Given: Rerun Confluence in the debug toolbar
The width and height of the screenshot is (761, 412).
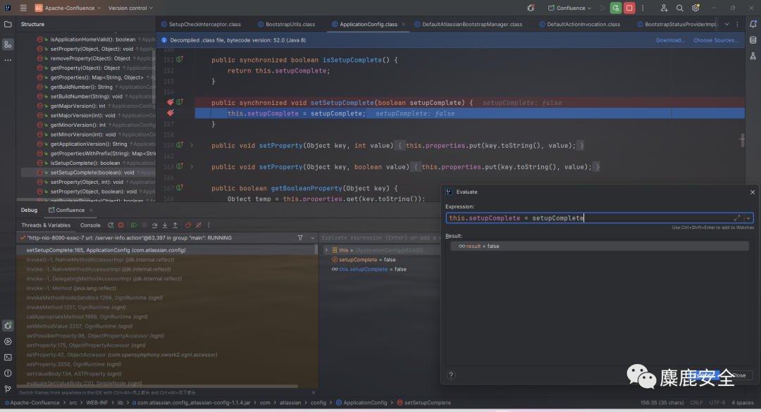Looking at the screenshot, I should coord(111,225).
